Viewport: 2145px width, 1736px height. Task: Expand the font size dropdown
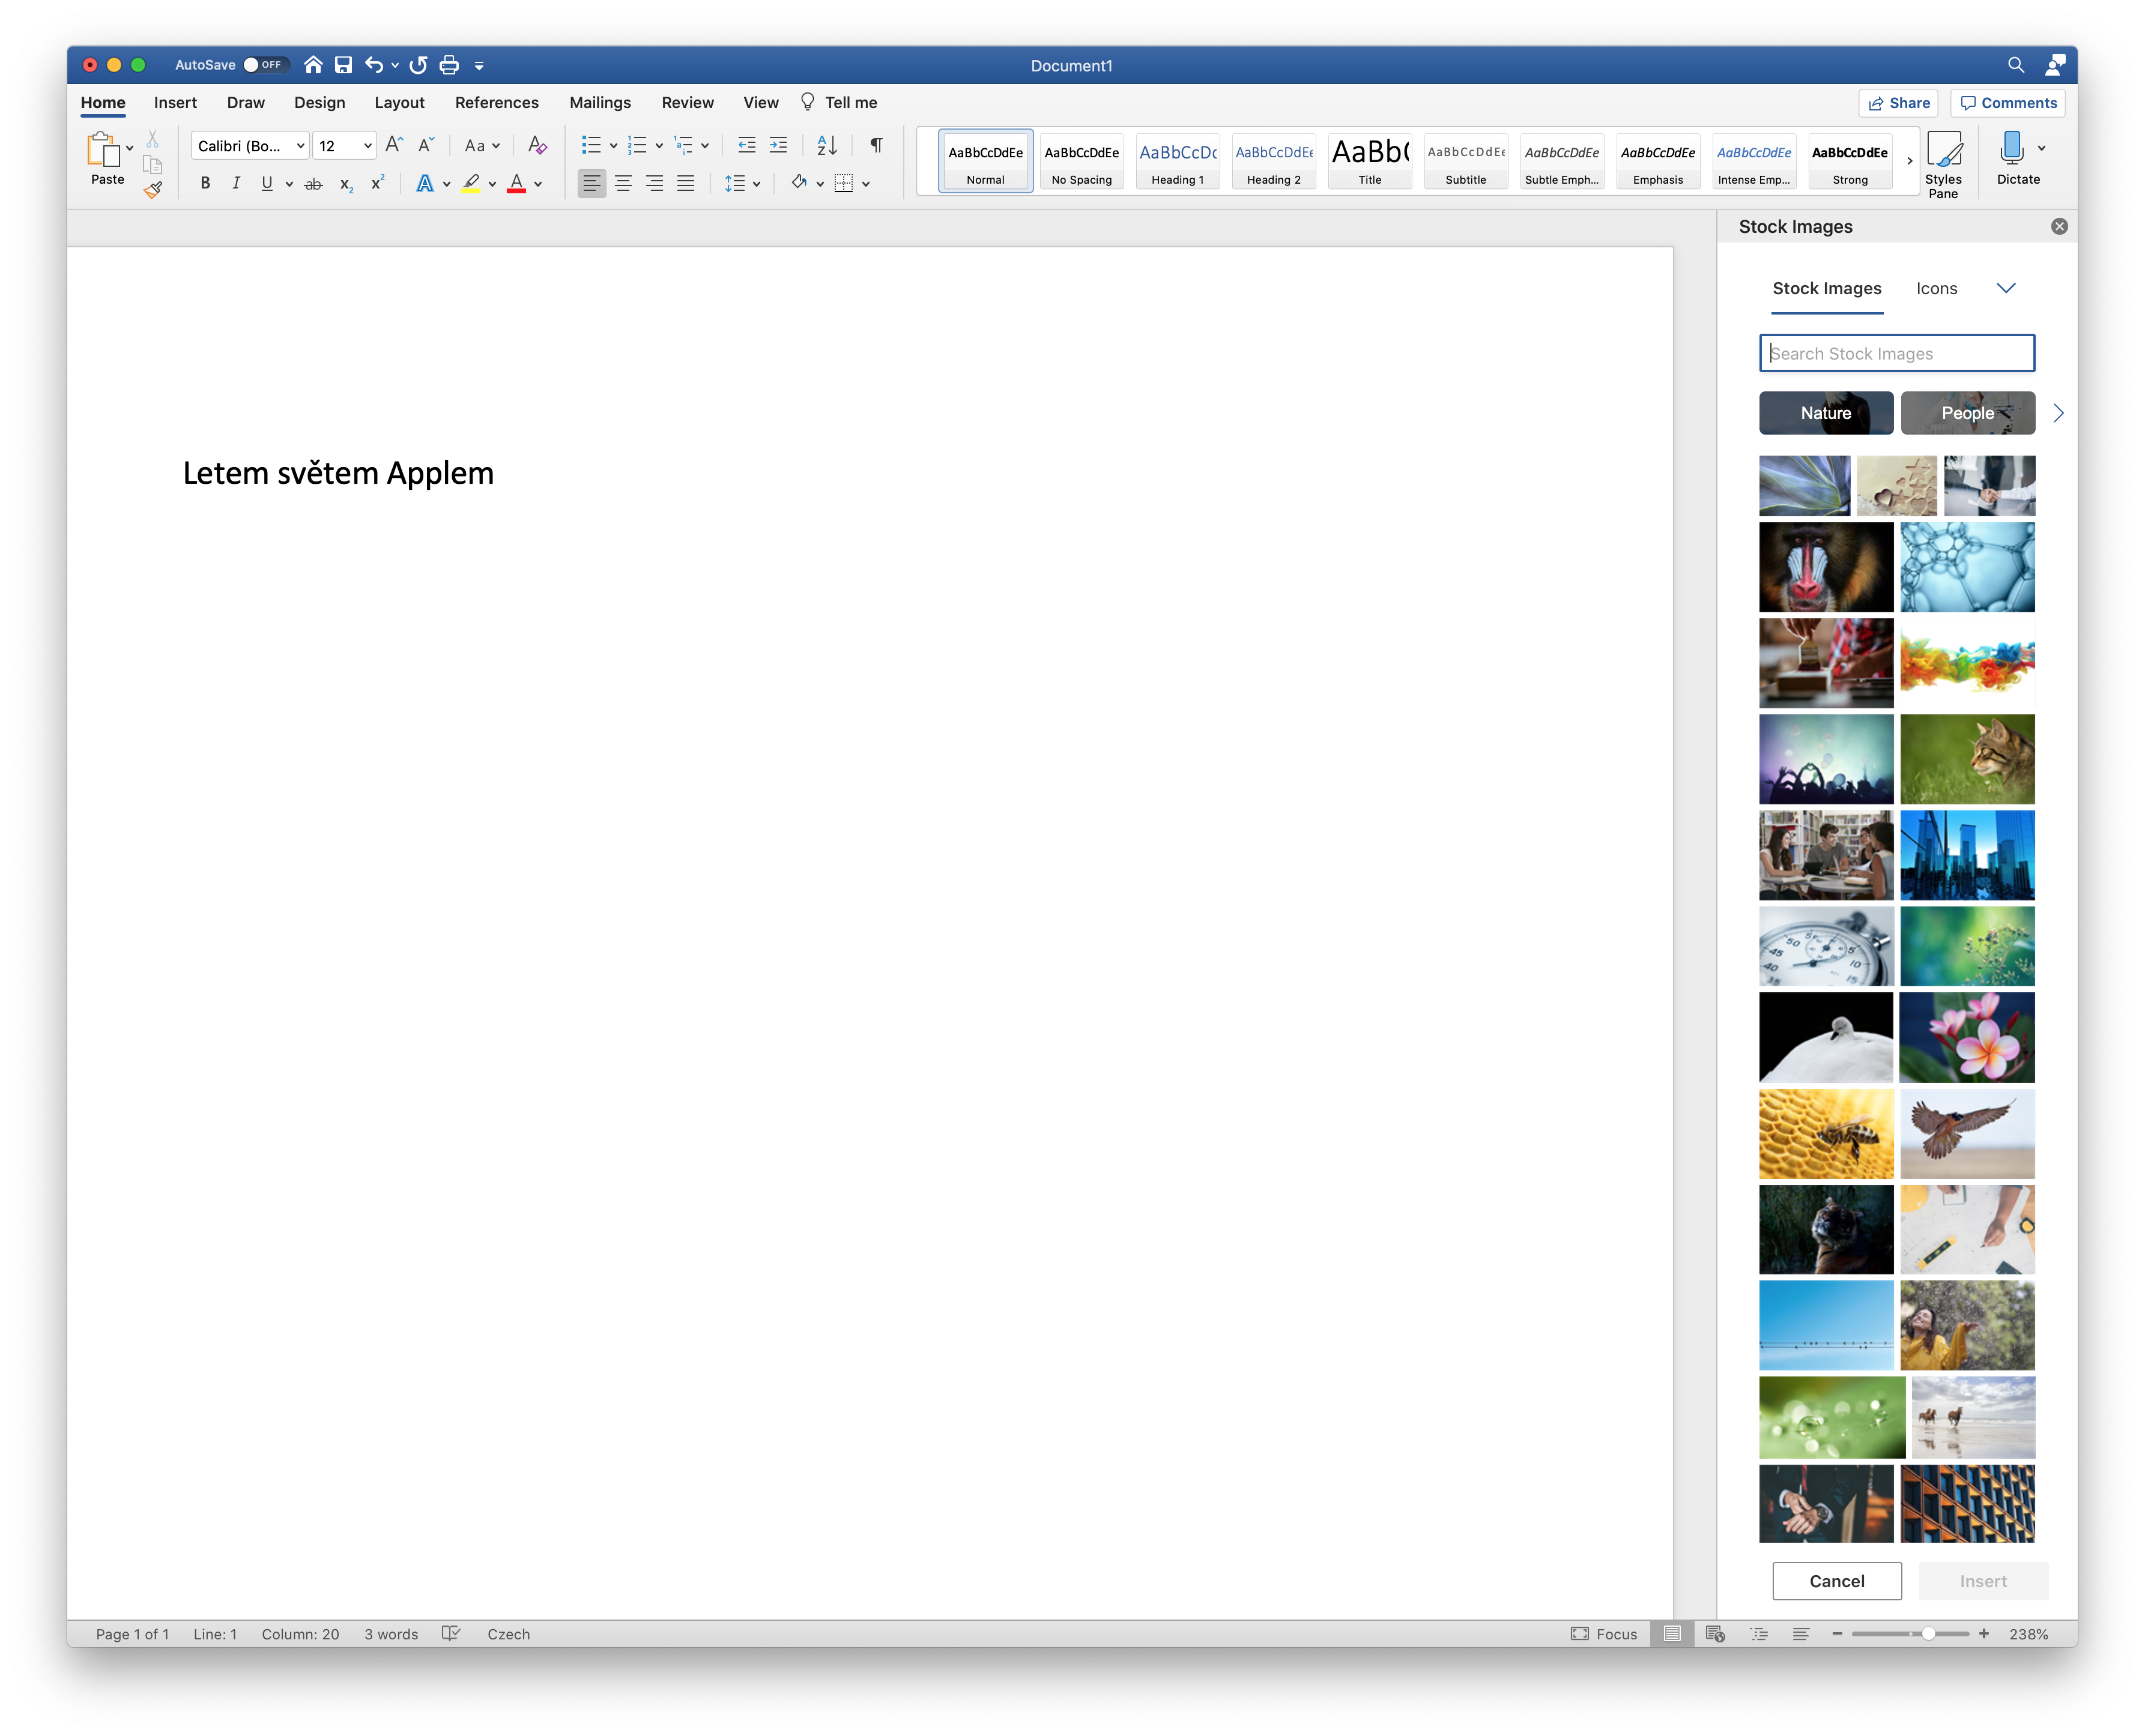pos(367,146)
